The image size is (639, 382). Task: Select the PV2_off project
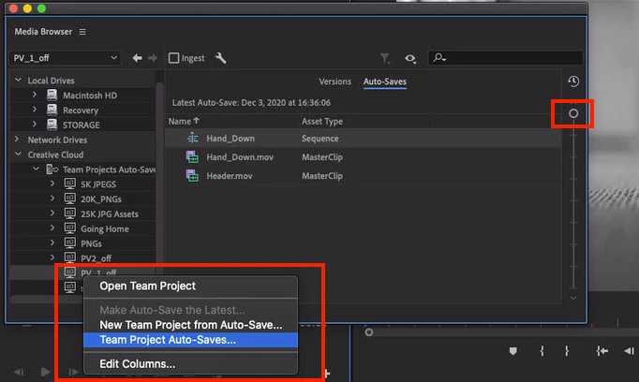[96, 258]
